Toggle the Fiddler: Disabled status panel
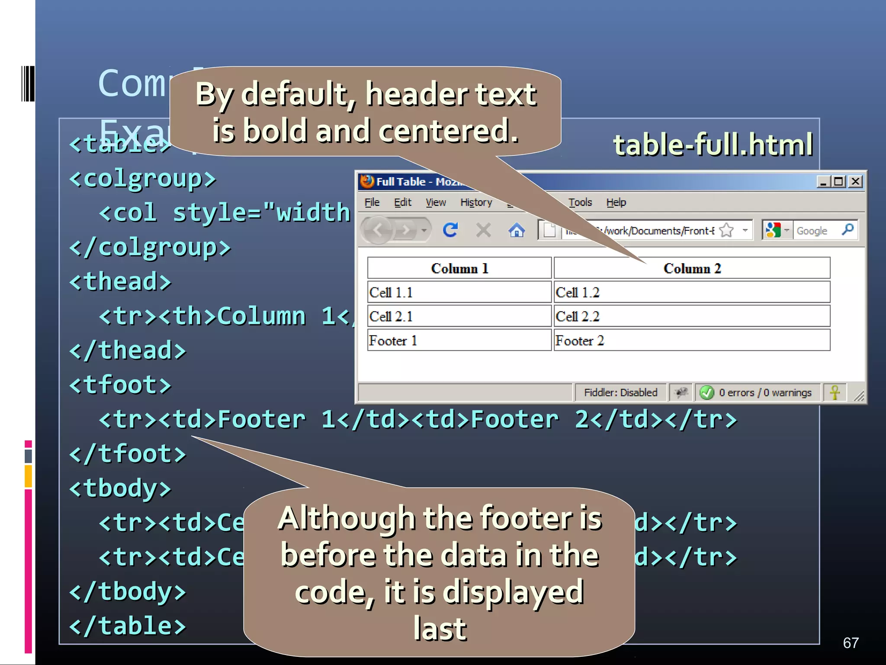 620,393
